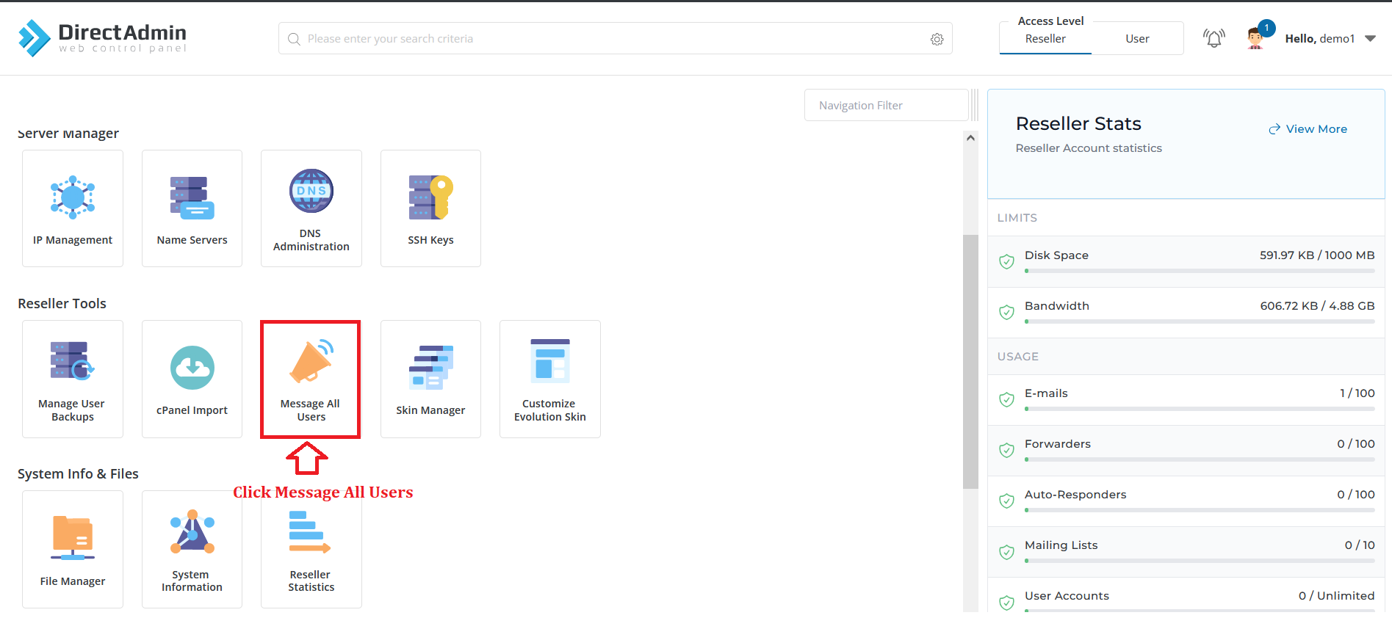Click the Auto-Responders row label
The height and width of the screenshot is (629, 1392).
[x=1075, y=495]
